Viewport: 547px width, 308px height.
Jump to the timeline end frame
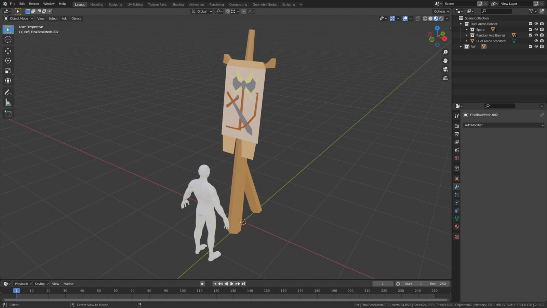tap(243, 284)
